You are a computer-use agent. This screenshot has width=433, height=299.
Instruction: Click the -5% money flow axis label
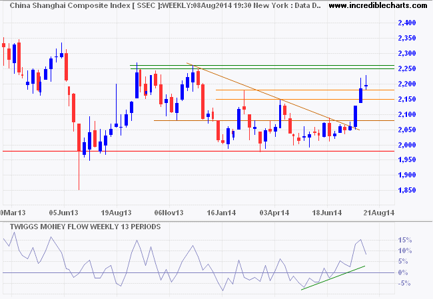(404, 283)
